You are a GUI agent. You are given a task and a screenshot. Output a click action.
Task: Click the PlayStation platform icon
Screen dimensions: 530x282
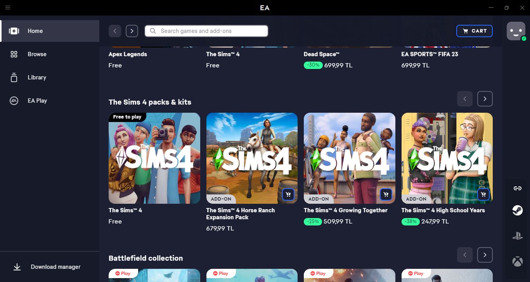(x=518, y=236)
